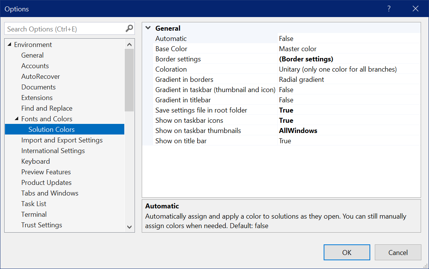Click the Radial gradient value
The width and height of the screenshot is (429, 269).
click(x=302, y=80)
